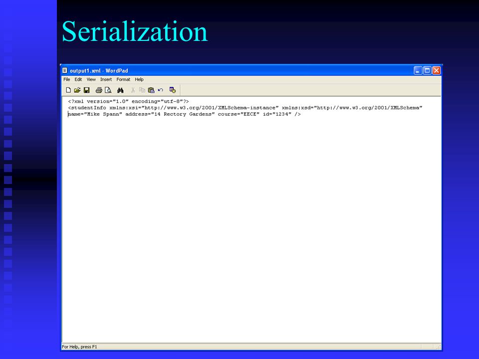Click the course="EECE" attribute text
479x359 pixels.
click(x=239, y=114)
